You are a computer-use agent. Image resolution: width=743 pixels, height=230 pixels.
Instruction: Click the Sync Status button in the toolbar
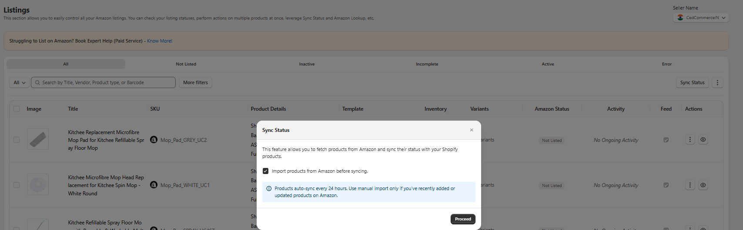[x=693, y=82]
